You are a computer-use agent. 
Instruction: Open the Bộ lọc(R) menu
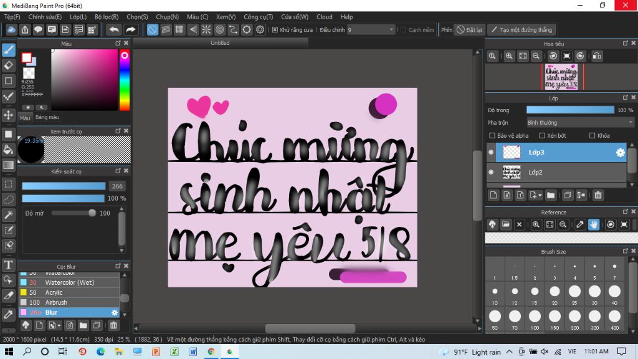coord(107,17)
